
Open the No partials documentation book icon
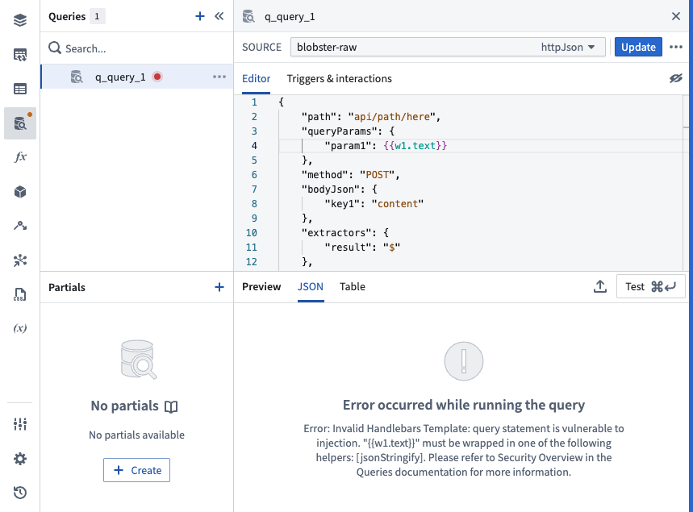click(x=171, y=406)
